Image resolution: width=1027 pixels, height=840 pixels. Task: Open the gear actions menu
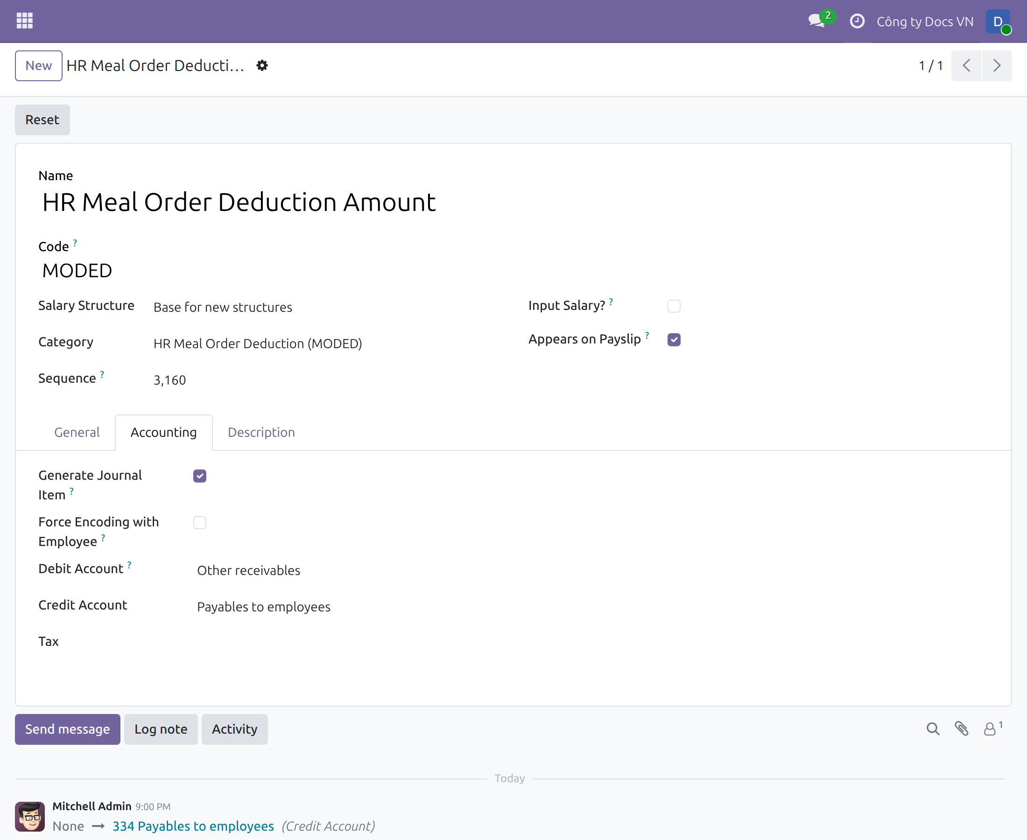point(262,65)
